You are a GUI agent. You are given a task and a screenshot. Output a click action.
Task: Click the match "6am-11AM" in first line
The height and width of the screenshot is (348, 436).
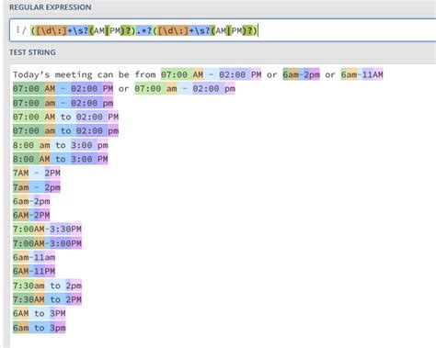[361, 74]
